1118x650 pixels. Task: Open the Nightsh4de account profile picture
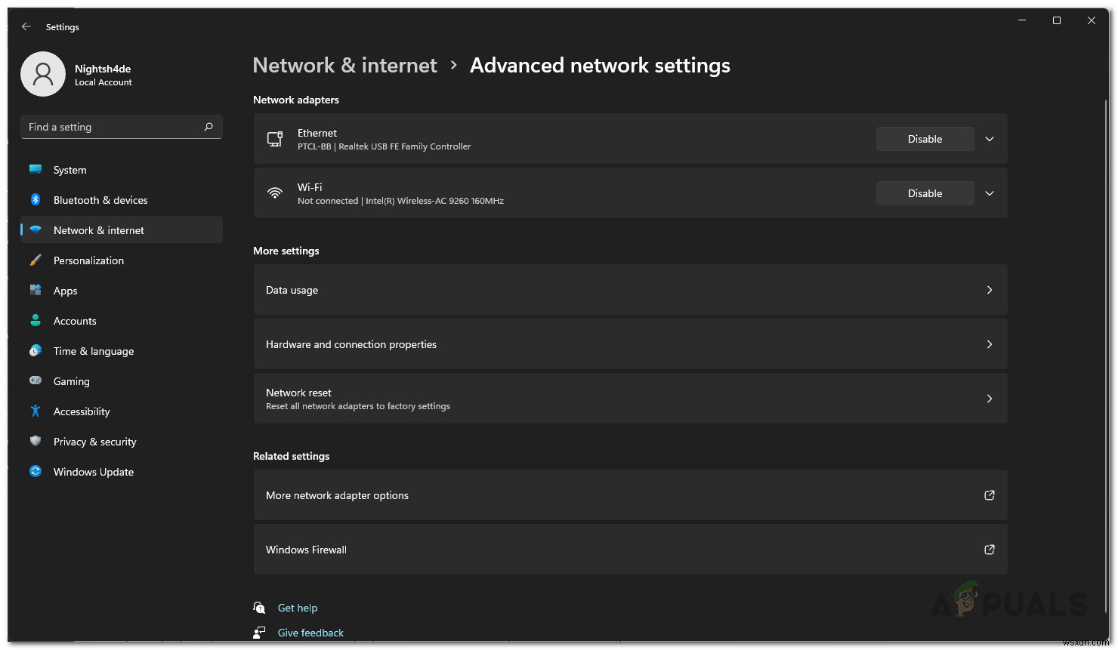pyautogui.click(x=43, y=73)
